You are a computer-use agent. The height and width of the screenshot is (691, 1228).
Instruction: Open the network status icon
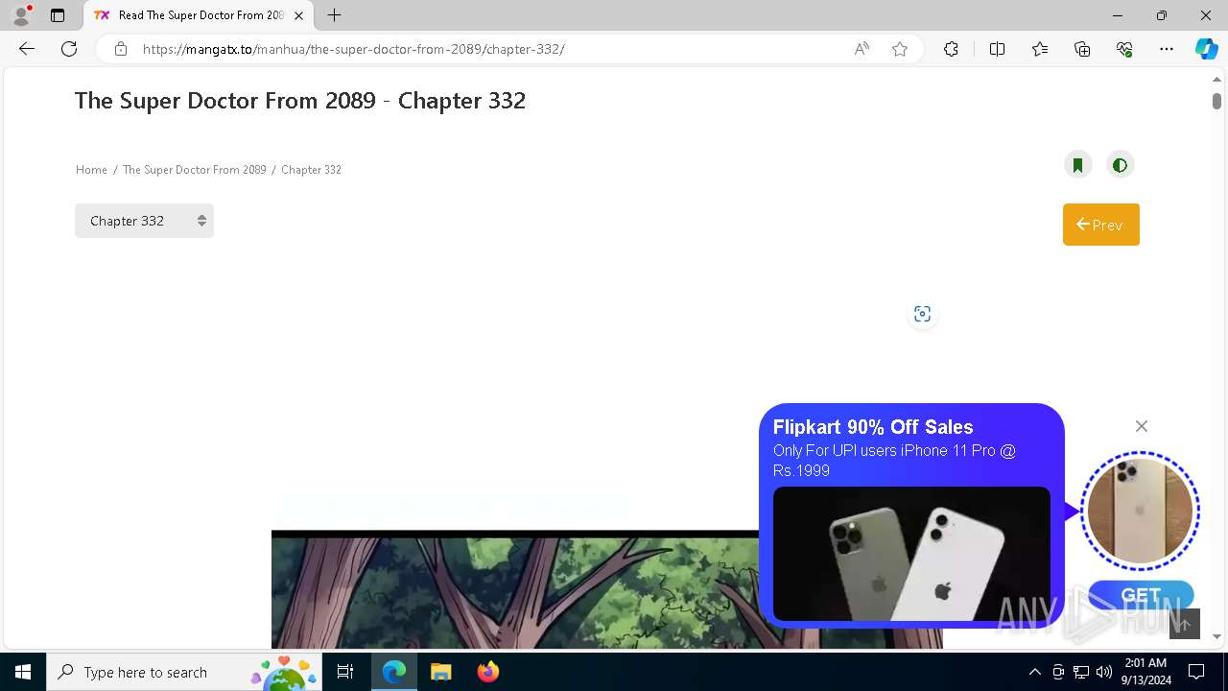(x=1081, y=672)
